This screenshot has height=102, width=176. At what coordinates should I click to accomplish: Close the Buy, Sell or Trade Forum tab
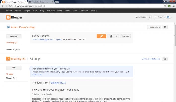(x=52, y=2)
